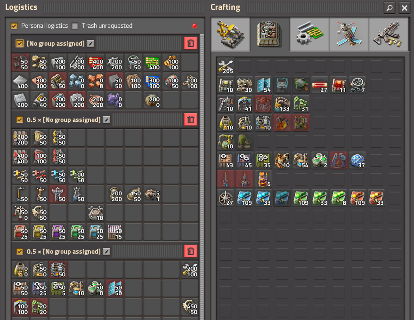Screen dimensions: 414x320
Task: Craft steam turbine showing 7 in Crafting
Action: 357,85
